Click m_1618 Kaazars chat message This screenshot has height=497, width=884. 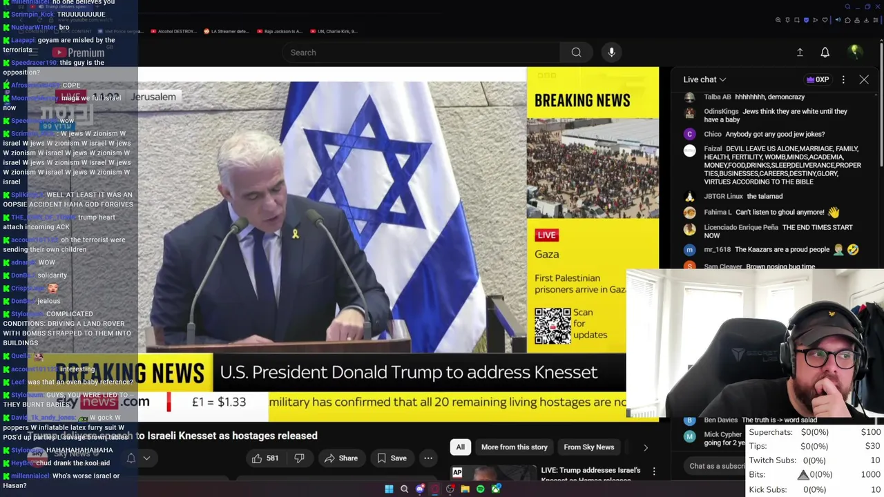771,250
